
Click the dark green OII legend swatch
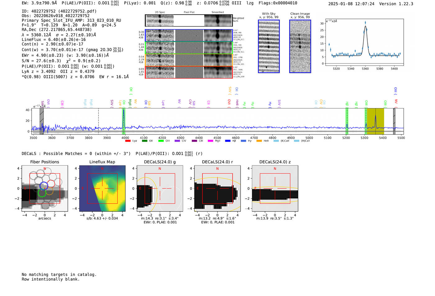144,141
